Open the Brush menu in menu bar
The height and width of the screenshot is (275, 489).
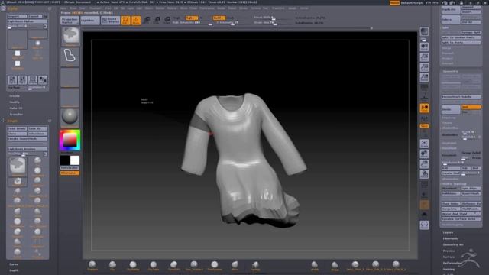point(73,8)
